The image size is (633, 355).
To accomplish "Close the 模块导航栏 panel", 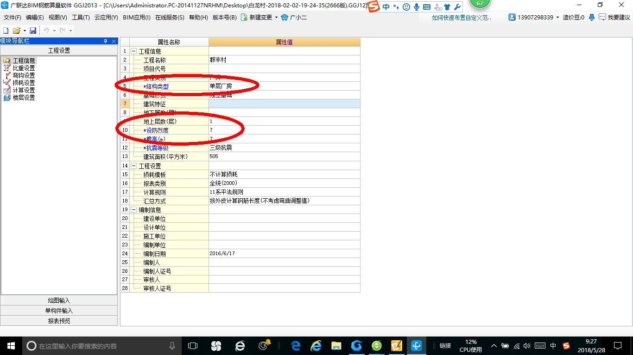I will [x=114, y=41].
